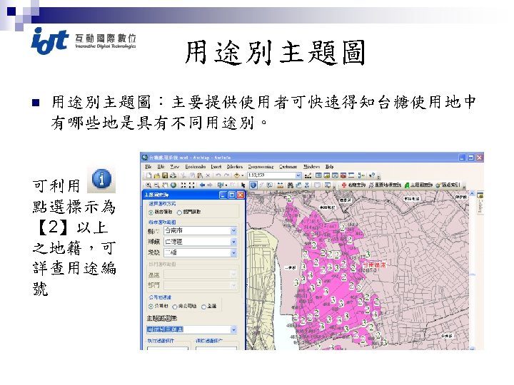Screen dimensions: 514x385
Task: Go back to previous extent blue arrow
Action: pos(202,185)
